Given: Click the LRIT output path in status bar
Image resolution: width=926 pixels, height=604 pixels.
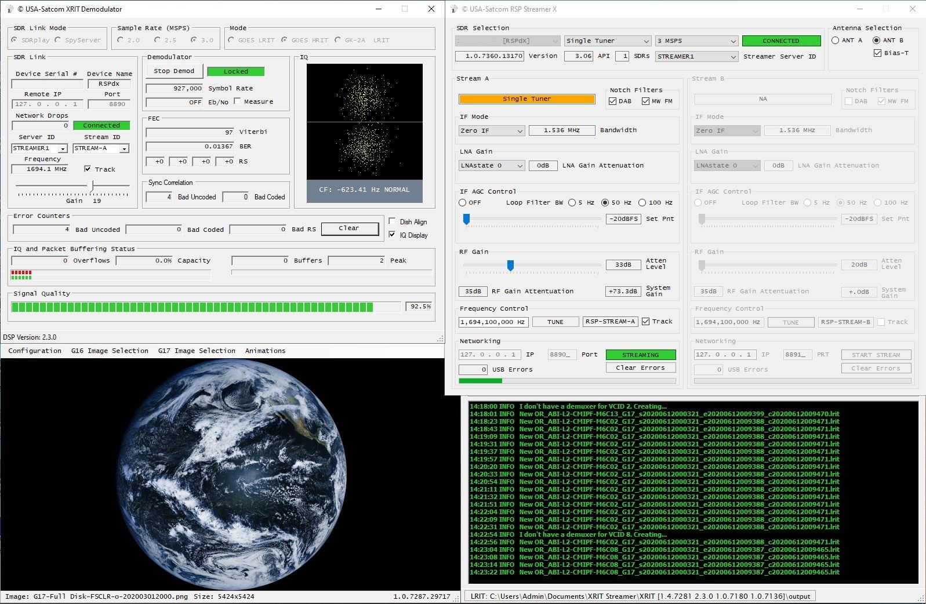Looking at the screenshot, I should [640, 596].
